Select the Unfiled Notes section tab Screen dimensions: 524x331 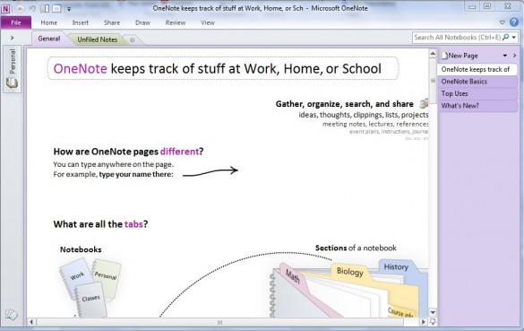coord(98,39)
